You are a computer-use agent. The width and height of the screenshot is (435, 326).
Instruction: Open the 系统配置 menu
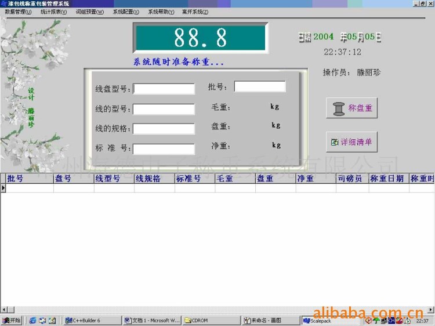(x=126, y=12)
